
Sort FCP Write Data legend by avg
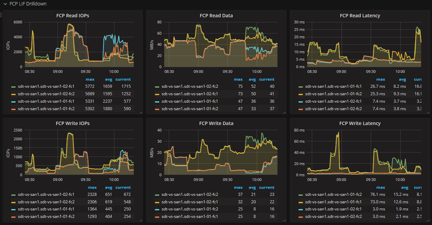[252, 187]
